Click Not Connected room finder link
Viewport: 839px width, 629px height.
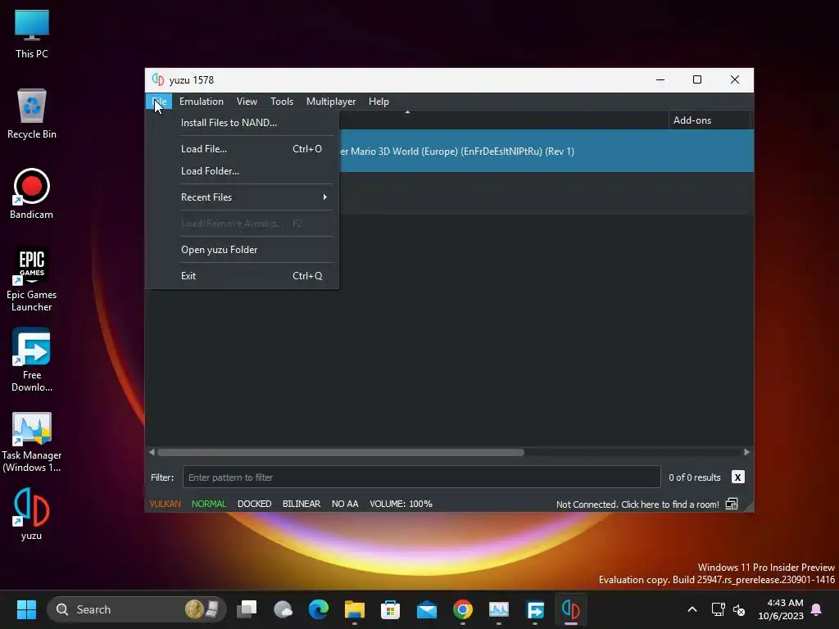[637, 505]
